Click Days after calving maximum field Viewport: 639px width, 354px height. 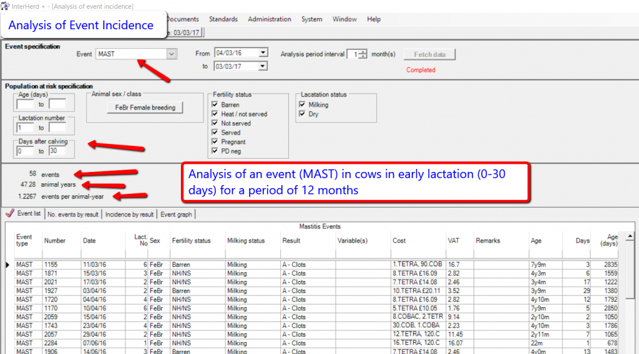[x=57, y=151]
